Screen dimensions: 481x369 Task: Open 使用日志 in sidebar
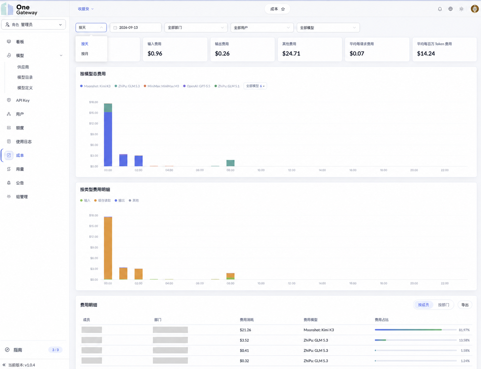pos(24,142)
